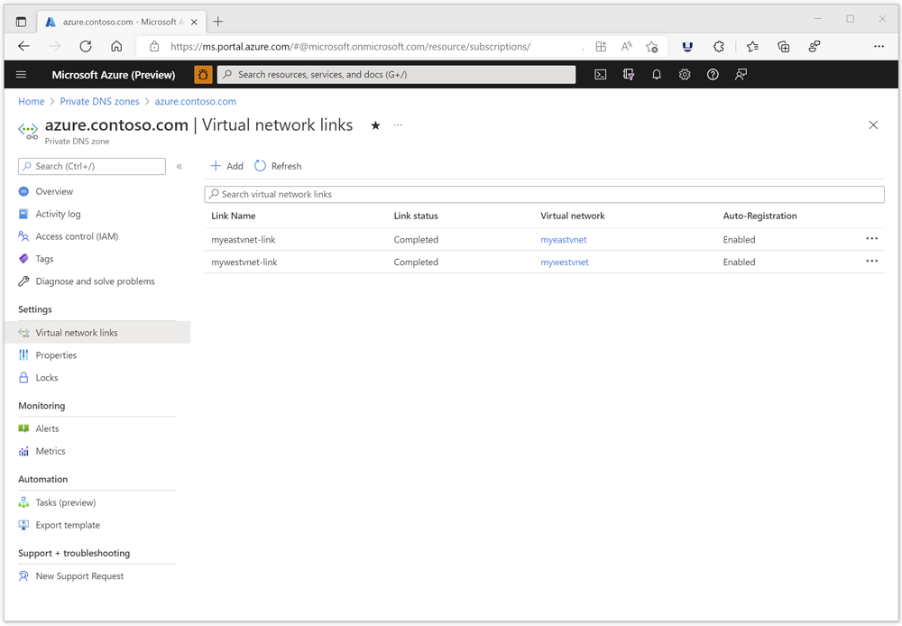
Task: Click the help question mark icon
Action: coord(713,75)
